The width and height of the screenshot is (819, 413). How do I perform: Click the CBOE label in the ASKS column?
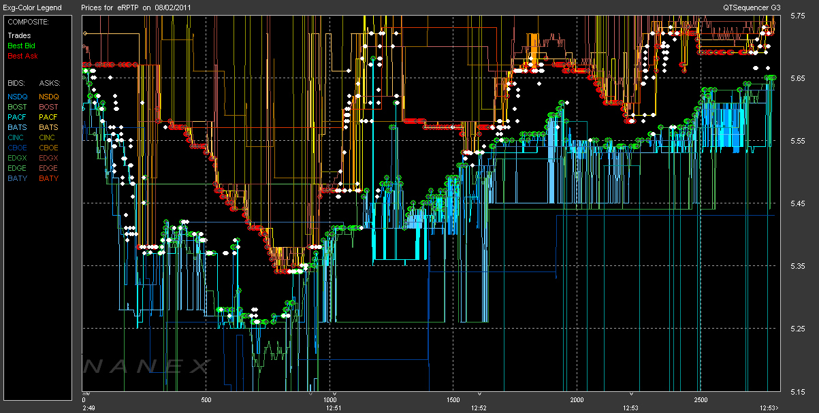click(48, 148)
